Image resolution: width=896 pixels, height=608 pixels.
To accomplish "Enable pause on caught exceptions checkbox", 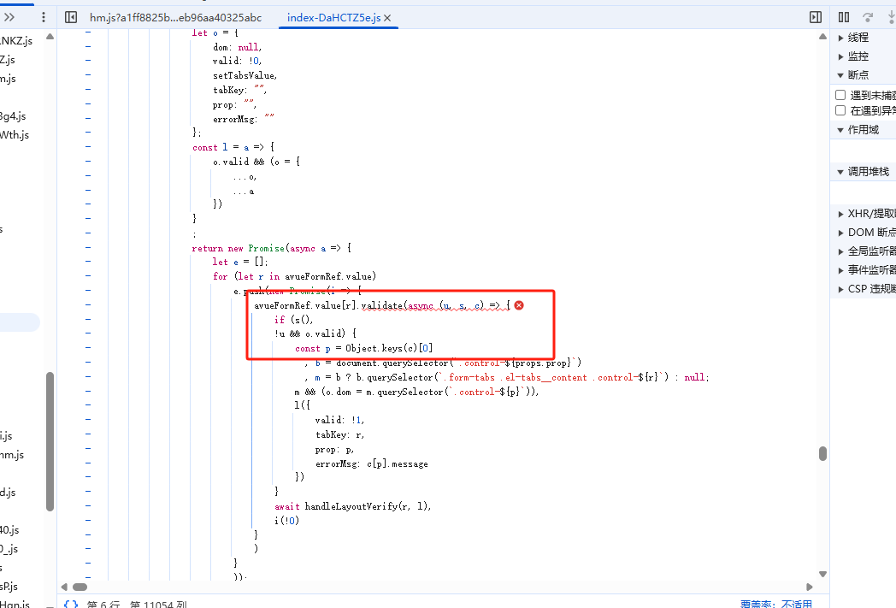I will [840, 110].
